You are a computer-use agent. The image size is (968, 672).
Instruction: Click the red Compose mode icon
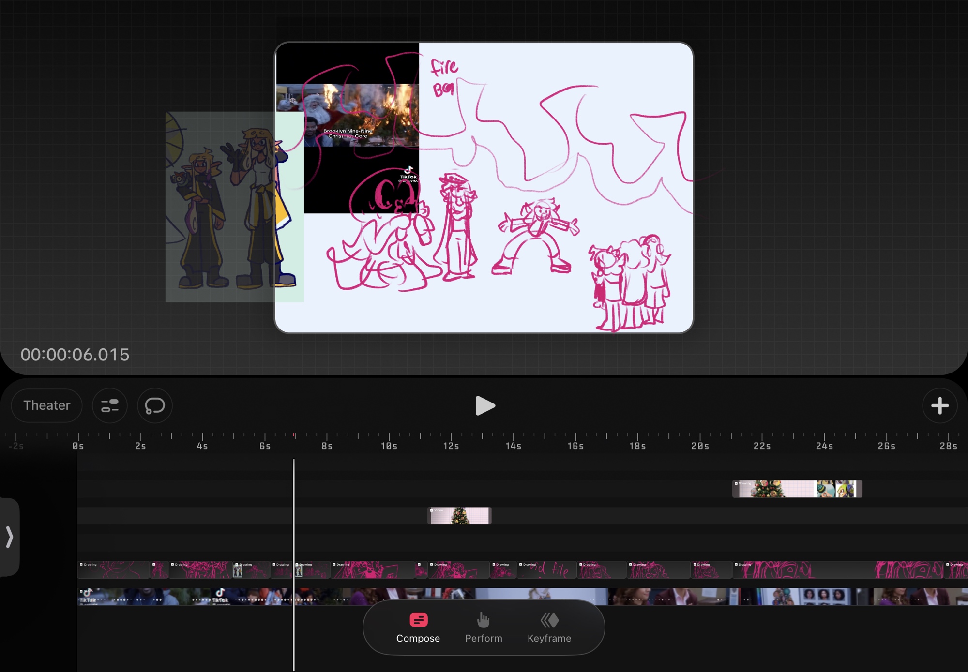tap(418, 620)
